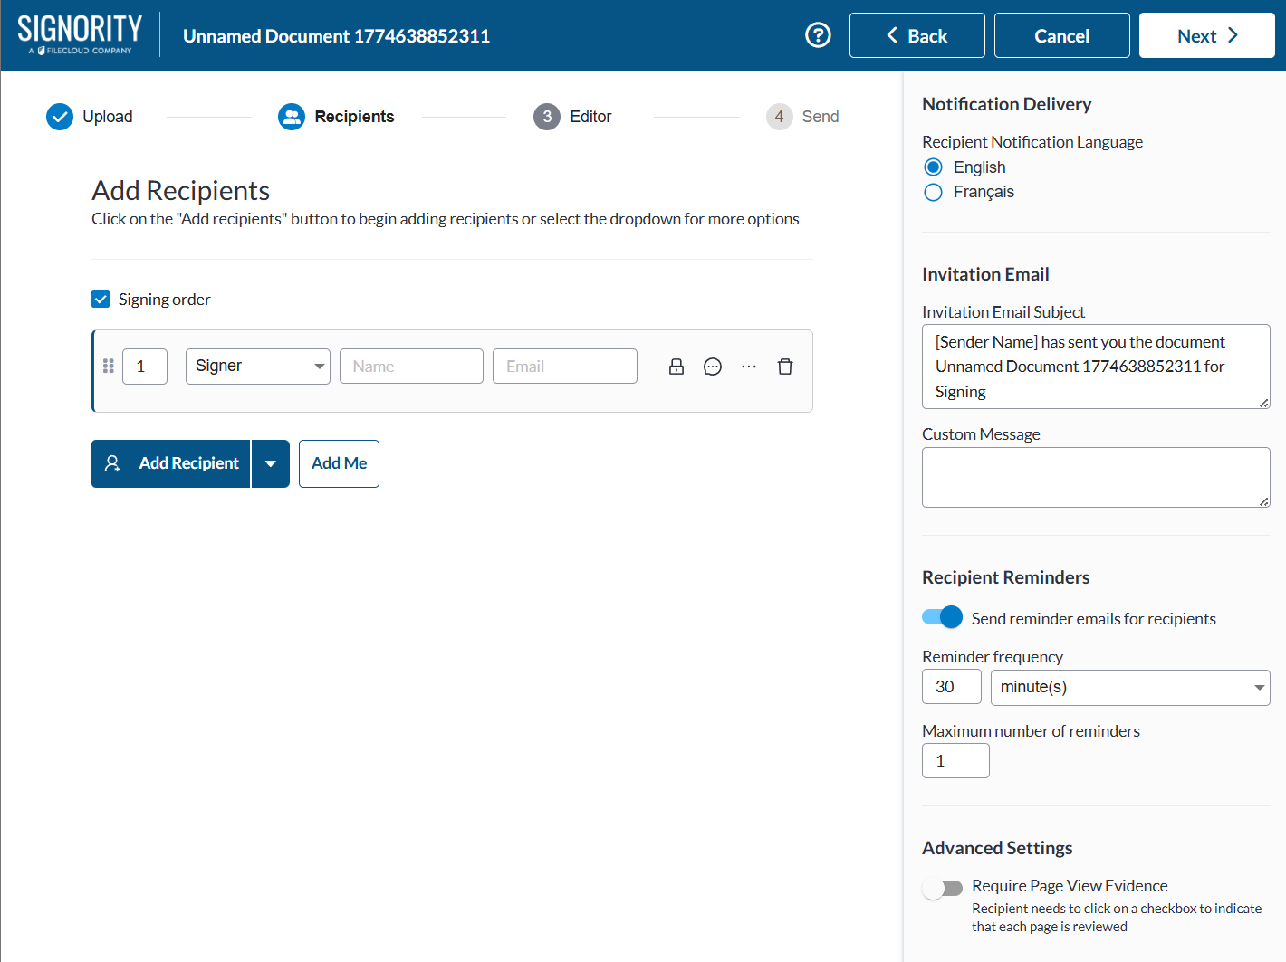Grab the recipient row drag handle

tap(109, 366)
